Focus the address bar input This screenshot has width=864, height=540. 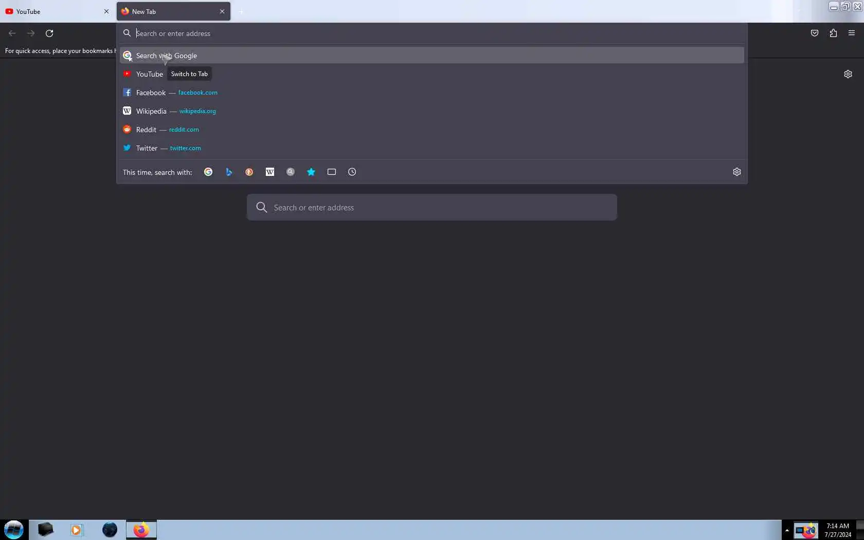pos(432,33)
